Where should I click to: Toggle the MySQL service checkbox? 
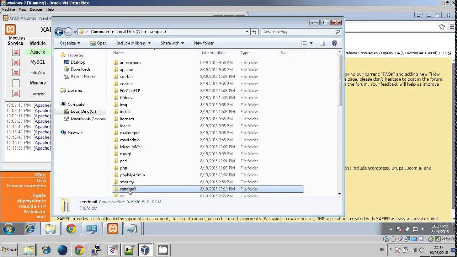pyautogui.click(x=16, y=62)
